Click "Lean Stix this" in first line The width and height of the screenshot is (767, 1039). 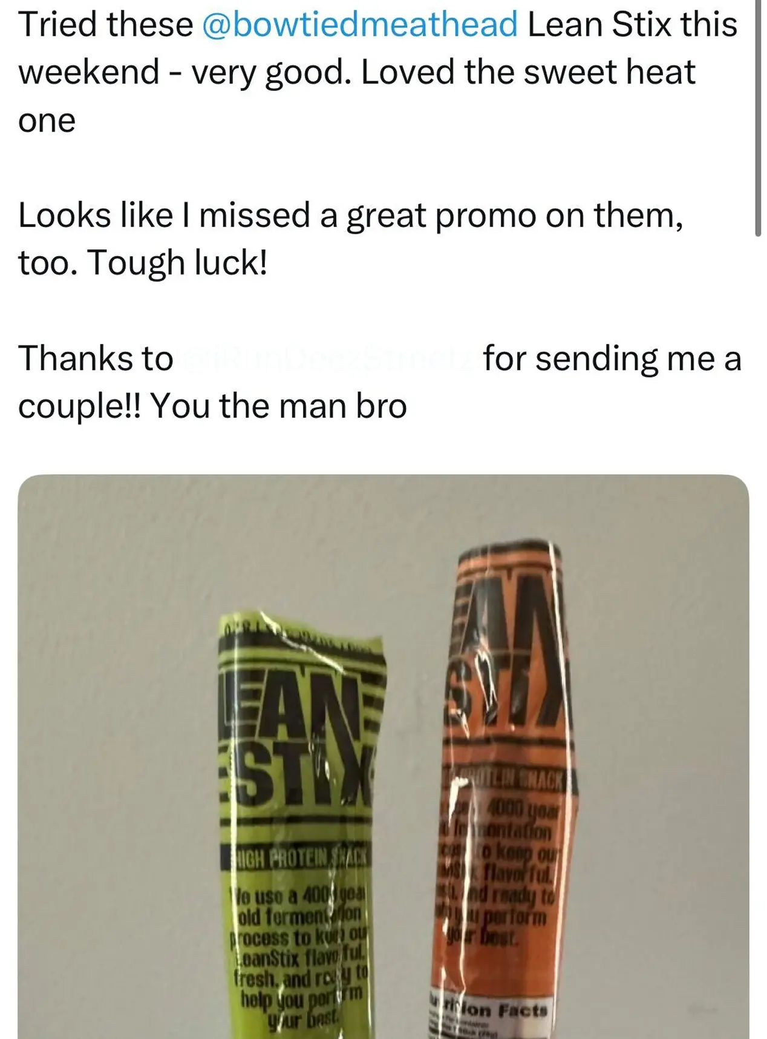(x=632, y=25)
